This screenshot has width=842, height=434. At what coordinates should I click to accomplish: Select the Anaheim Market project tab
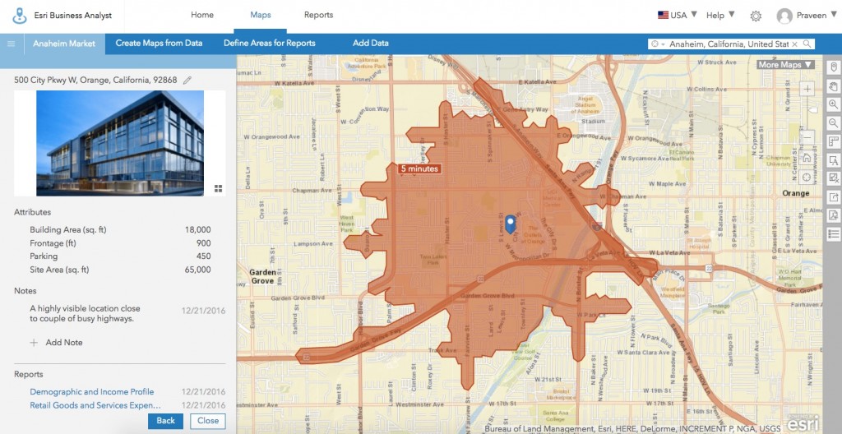coord(64,44)
